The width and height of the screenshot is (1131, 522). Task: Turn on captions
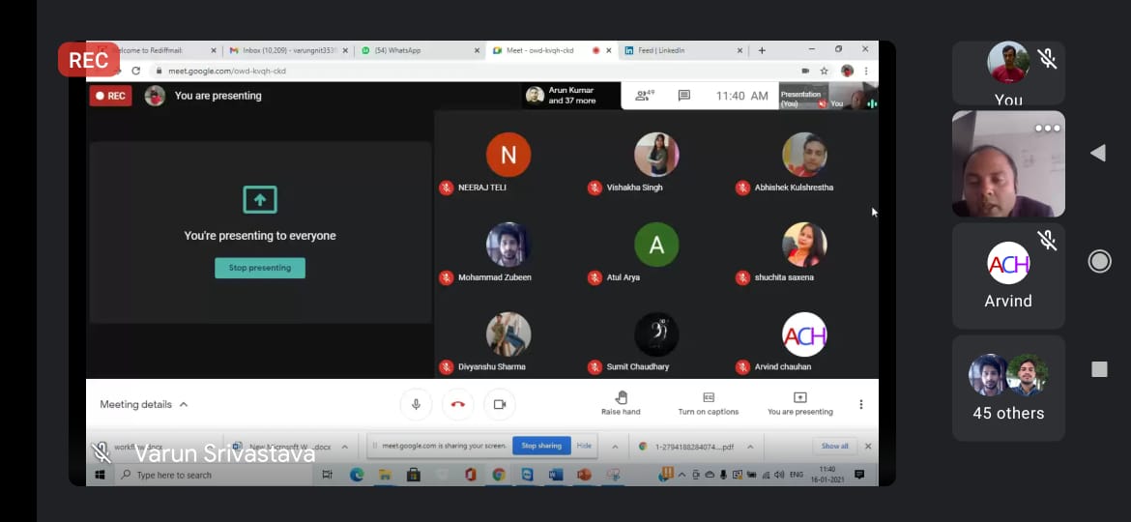708,403
